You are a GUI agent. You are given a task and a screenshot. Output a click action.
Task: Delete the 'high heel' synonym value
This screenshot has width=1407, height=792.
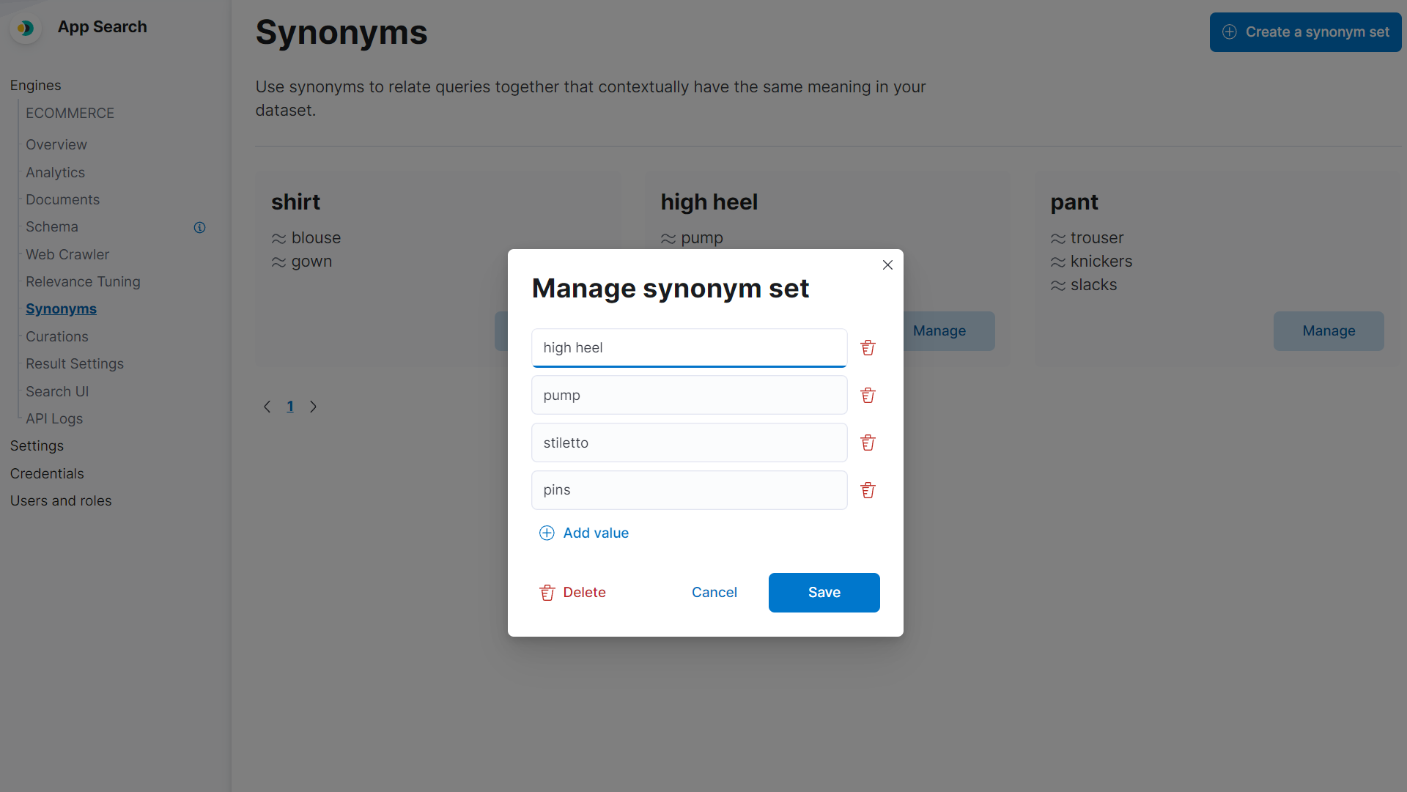point(868,348)
